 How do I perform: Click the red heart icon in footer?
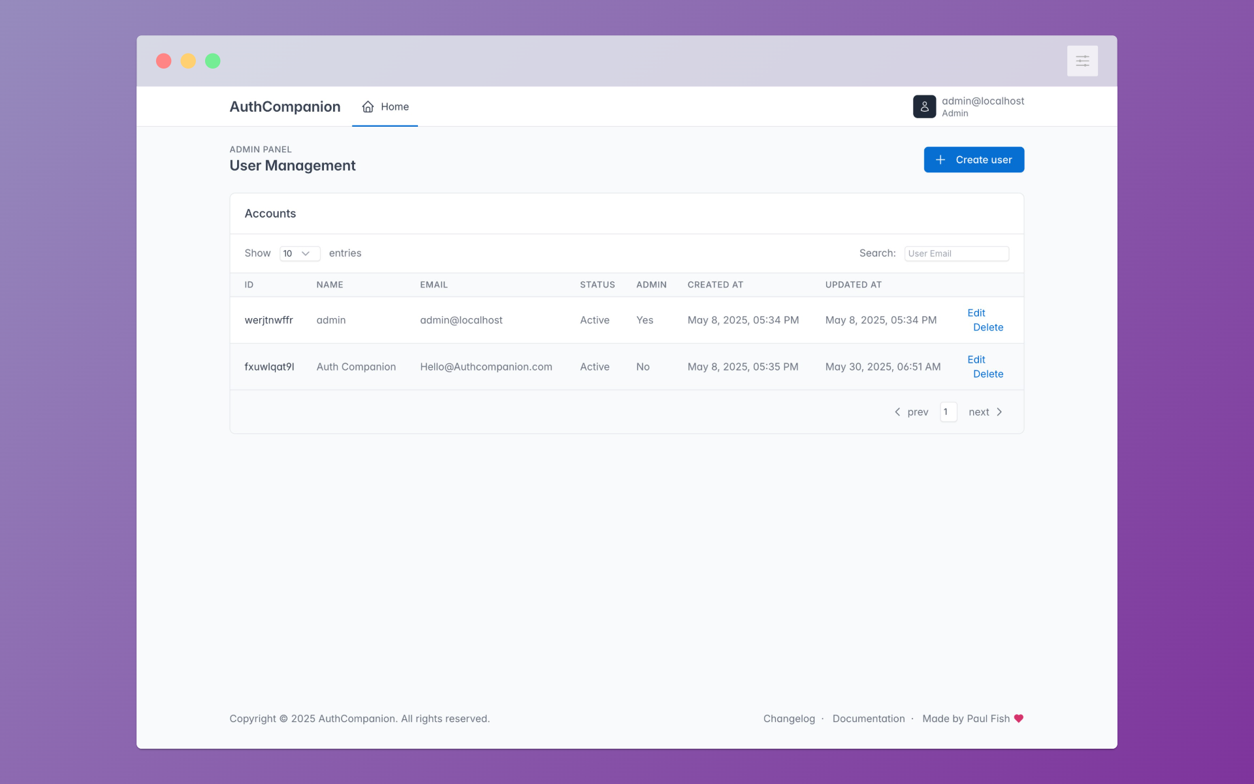point(1019,718)
